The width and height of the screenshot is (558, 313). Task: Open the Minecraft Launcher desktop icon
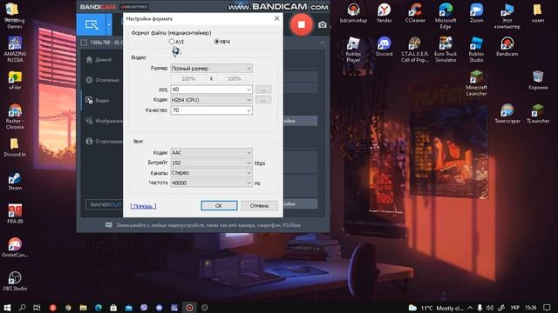(476, 83)
